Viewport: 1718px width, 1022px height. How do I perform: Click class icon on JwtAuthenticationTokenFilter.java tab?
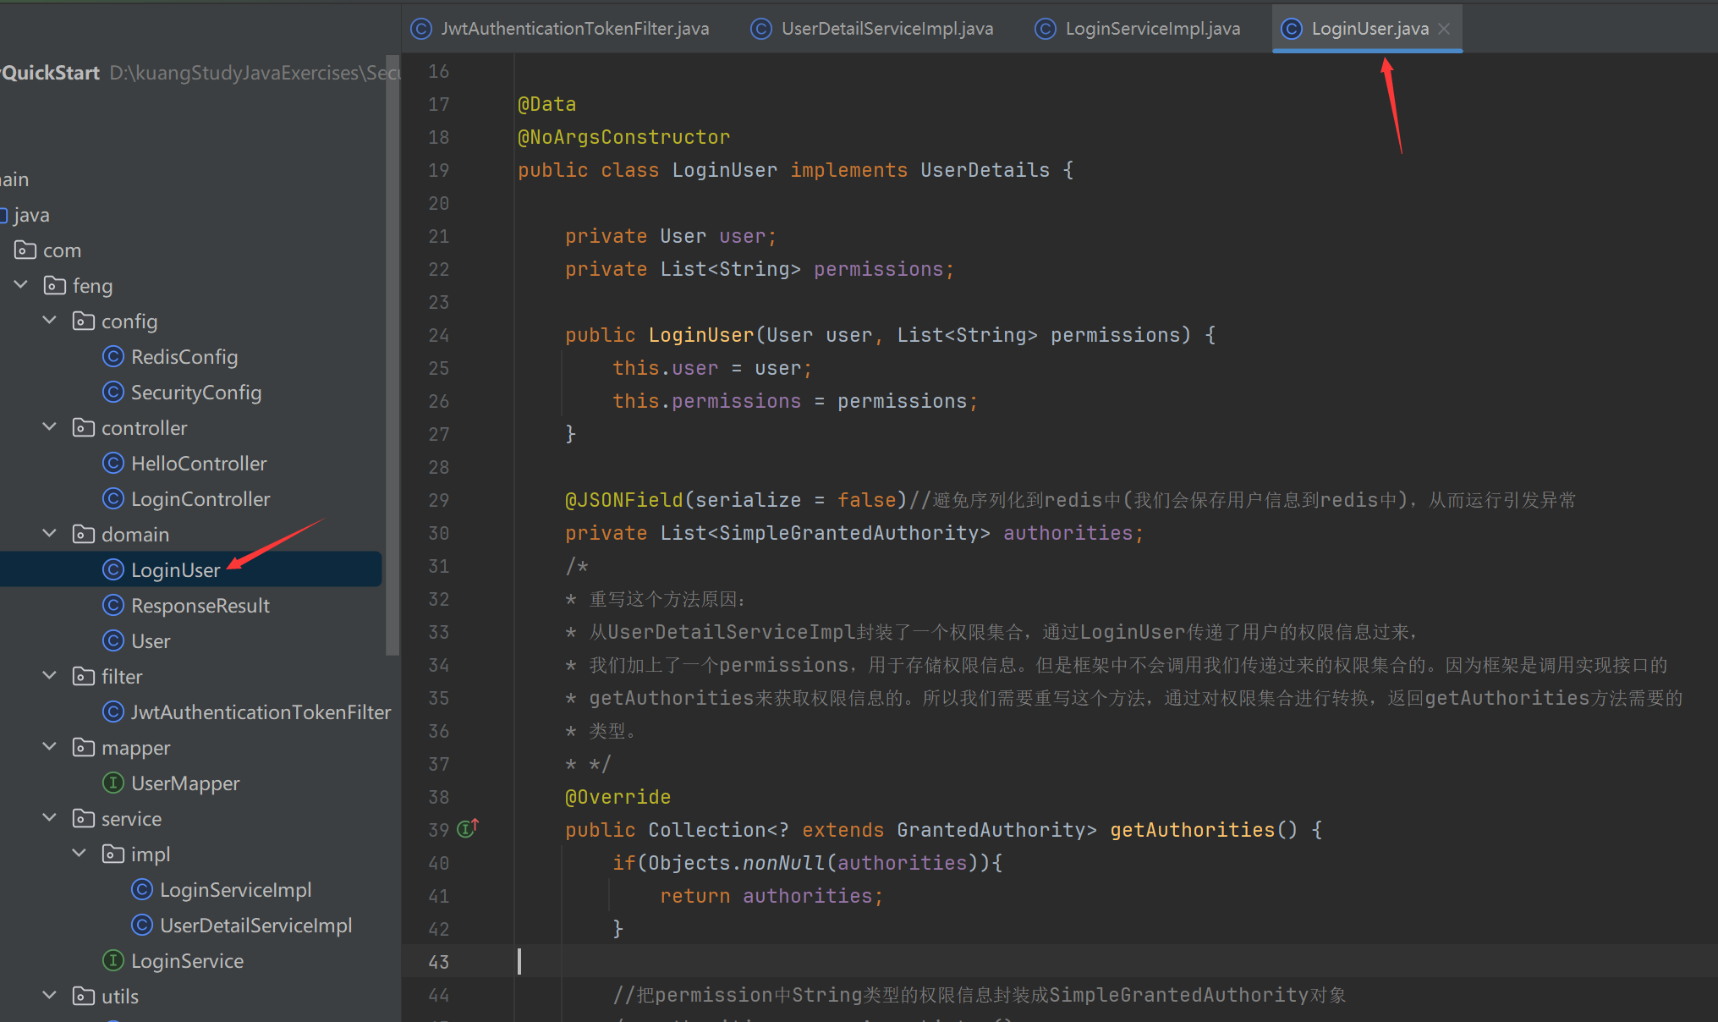[x=421, y=29]
